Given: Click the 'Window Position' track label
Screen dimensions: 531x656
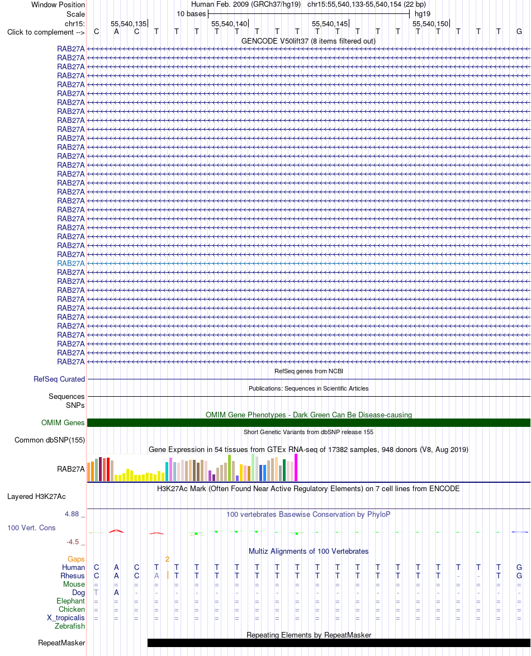Looking at the screenshot, I should pos(58,4).
